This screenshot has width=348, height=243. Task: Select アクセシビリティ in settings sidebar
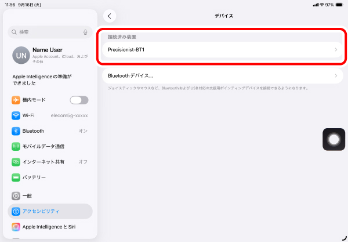50,211
